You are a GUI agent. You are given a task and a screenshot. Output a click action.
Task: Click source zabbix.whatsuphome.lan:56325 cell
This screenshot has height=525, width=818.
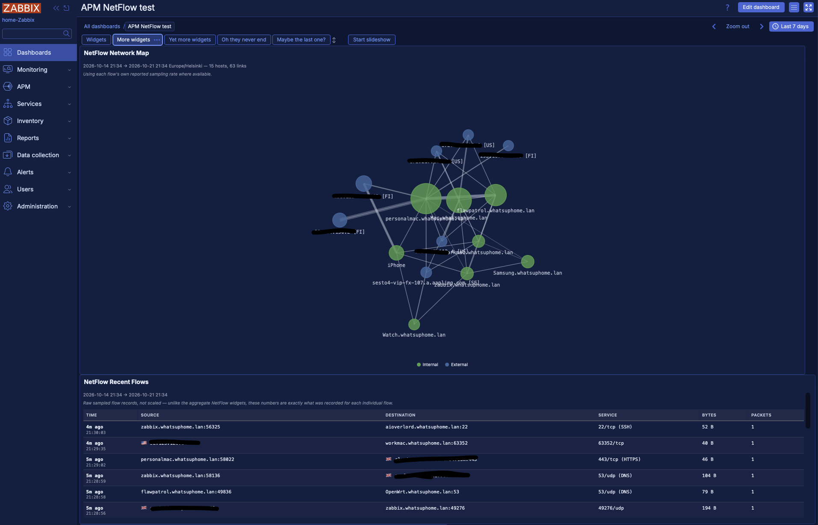pos(180,427)
